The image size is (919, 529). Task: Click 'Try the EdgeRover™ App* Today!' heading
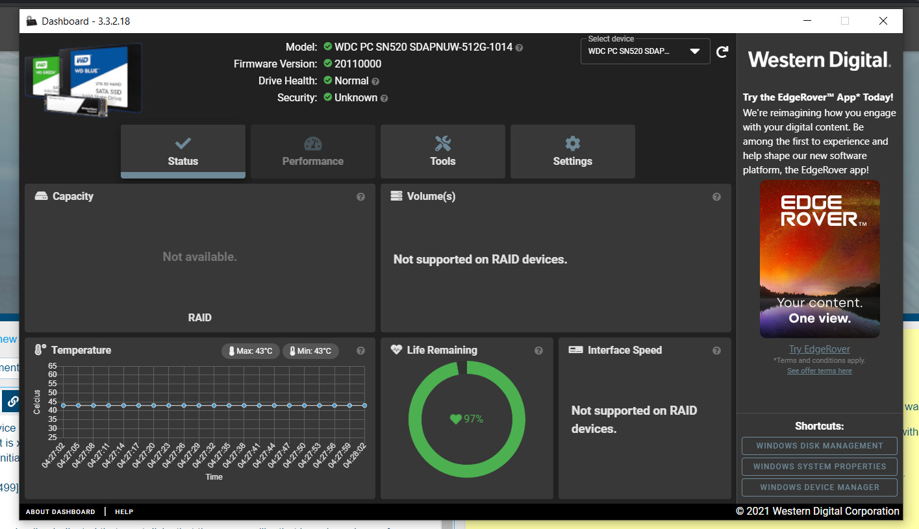coord(818,97)
